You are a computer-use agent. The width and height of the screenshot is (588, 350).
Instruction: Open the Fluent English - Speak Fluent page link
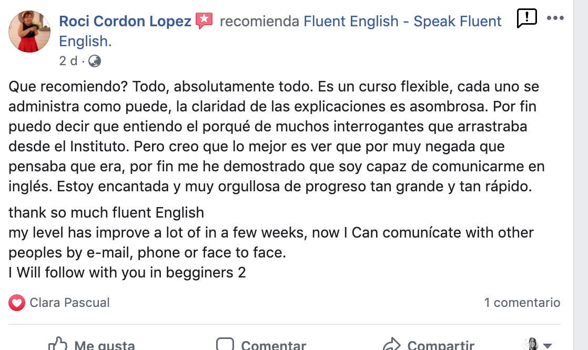pyautogui.click(x=402, y=22)
